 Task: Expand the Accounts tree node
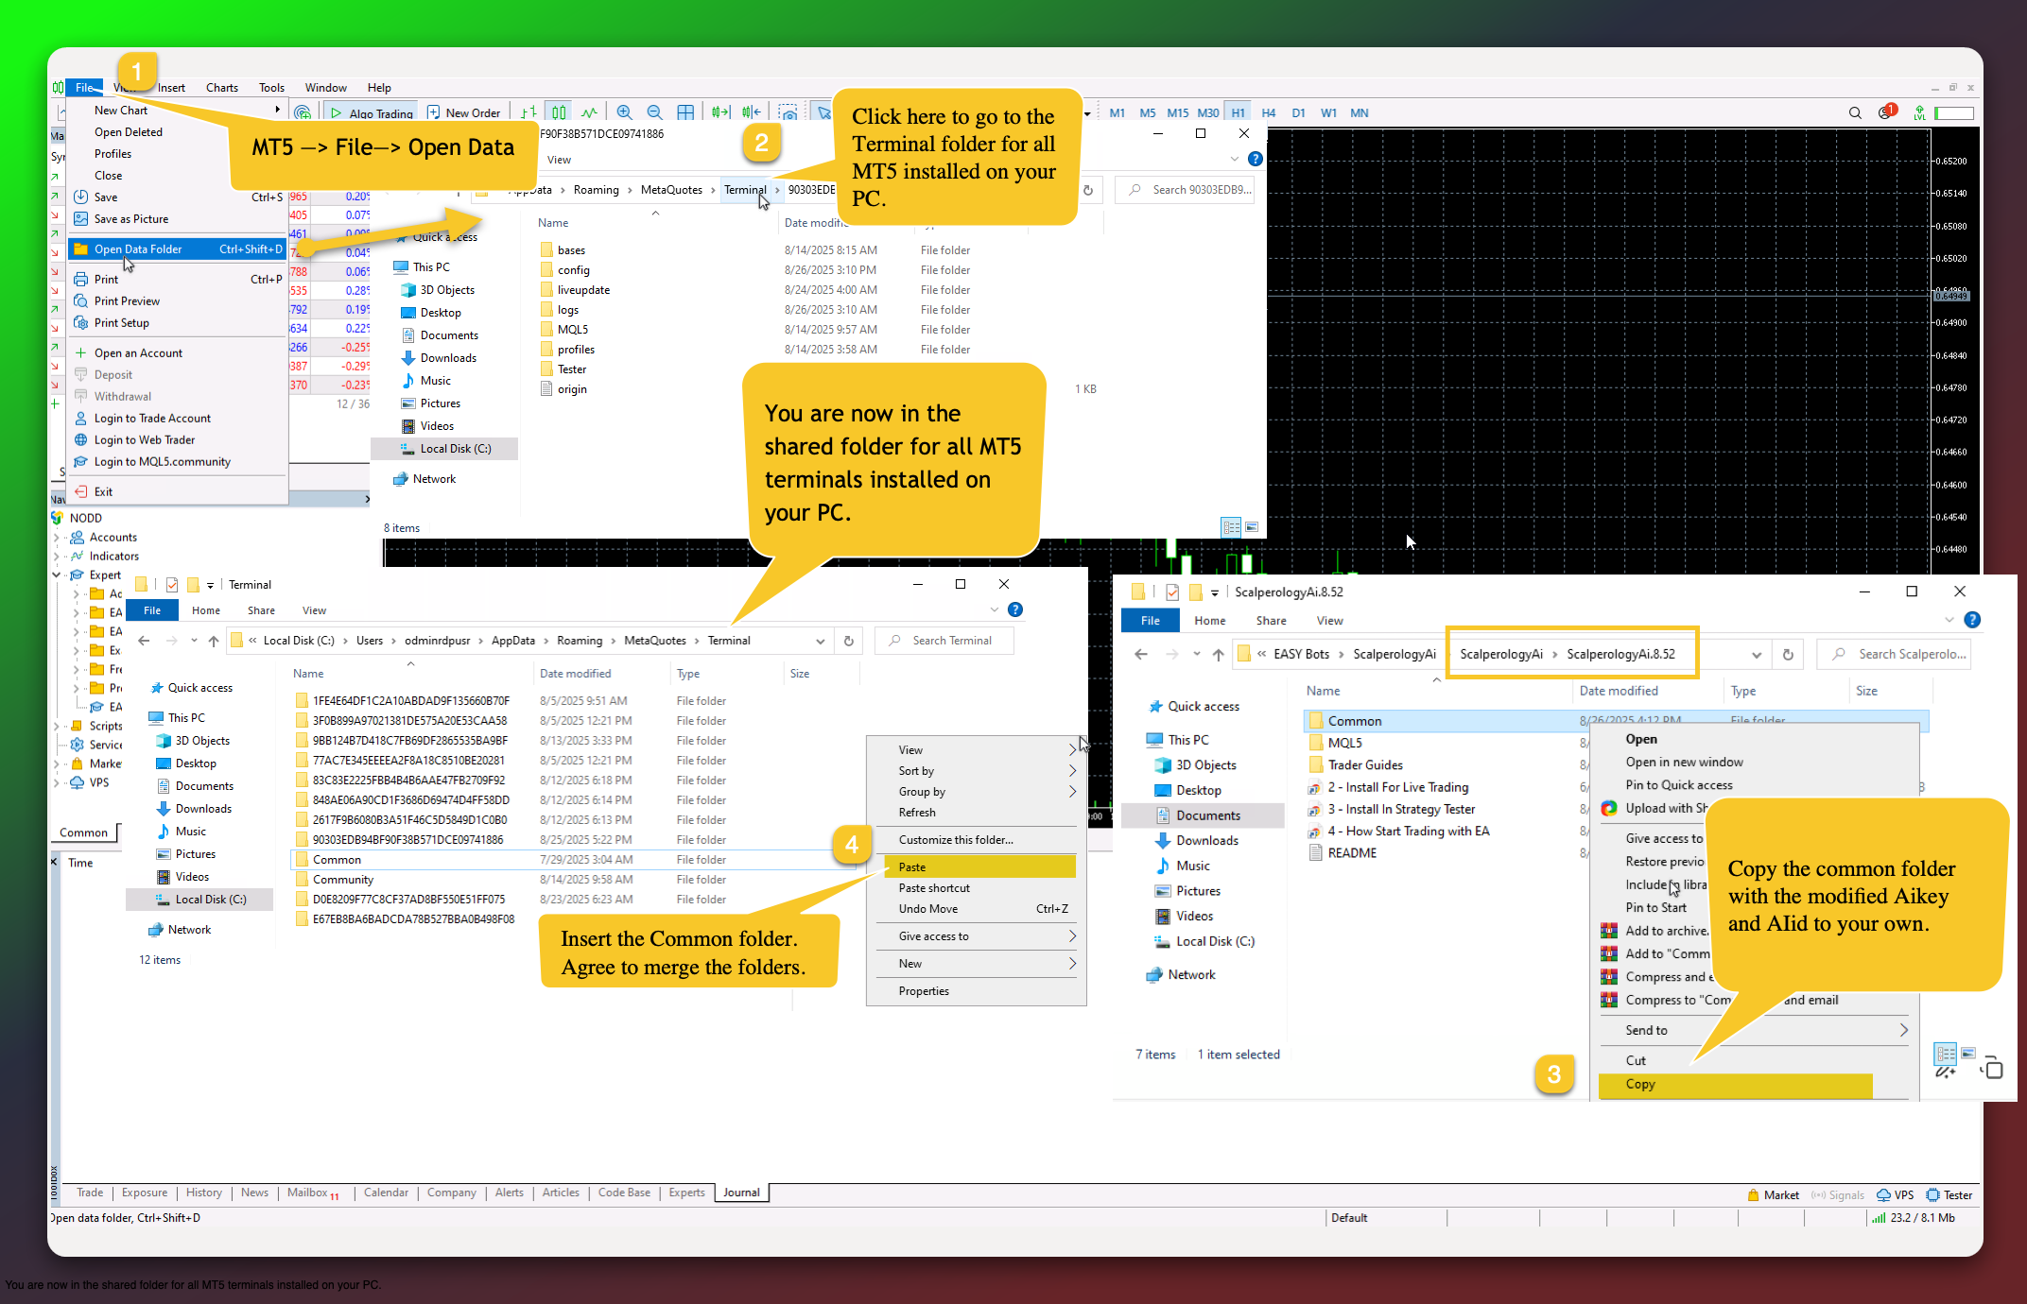pyautogui.click(x=57, y=538)
